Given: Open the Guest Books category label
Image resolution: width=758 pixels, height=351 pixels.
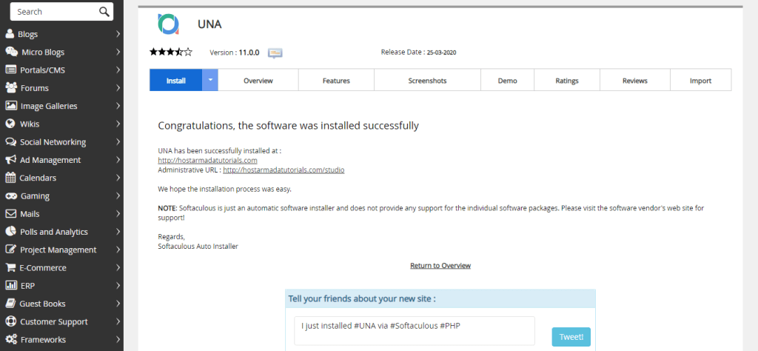Looking at the screenshot, I should click(42, 303).
